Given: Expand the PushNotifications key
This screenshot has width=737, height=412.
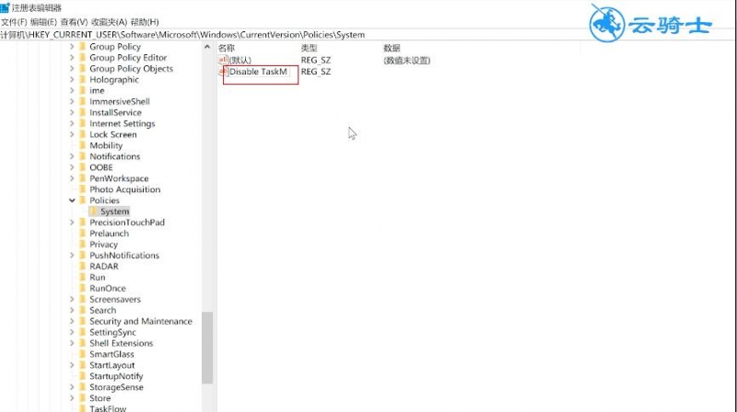Looking at the screenshot, I should [72, 256].
